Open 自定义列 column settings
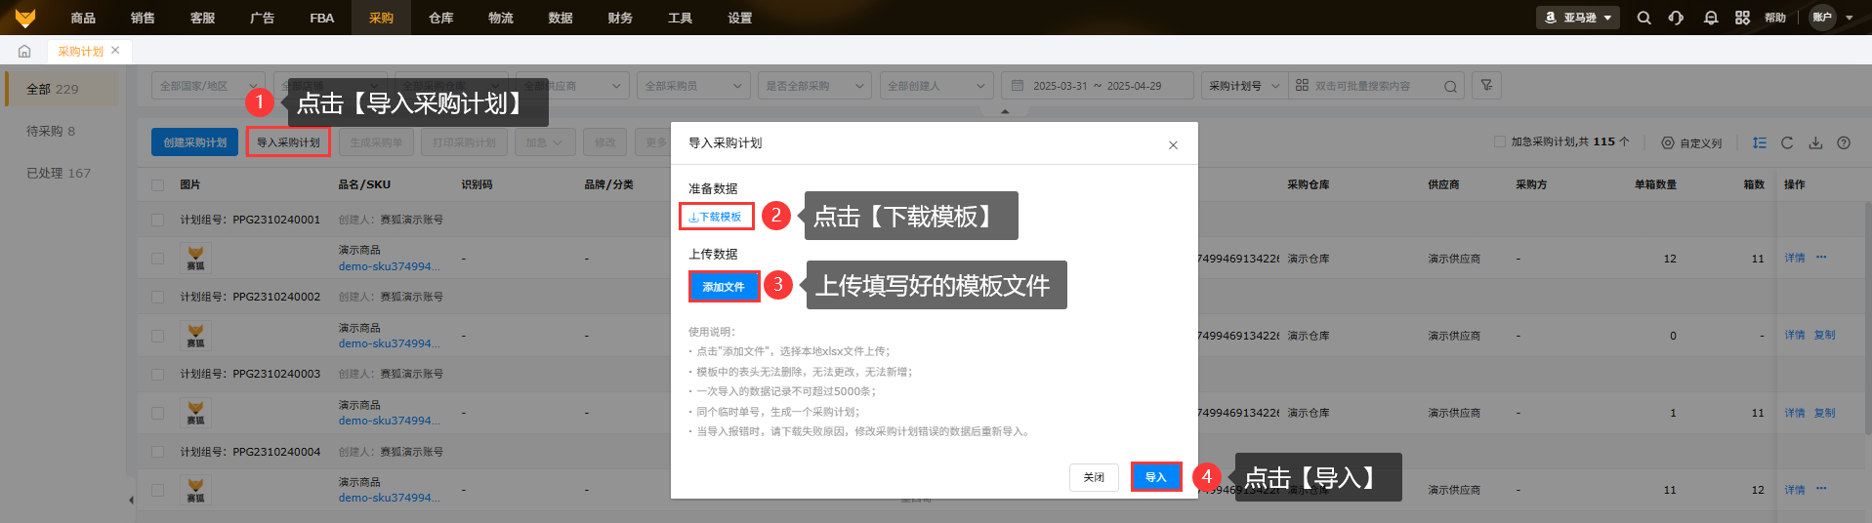1872x523 pixels. coord(1692,143)
